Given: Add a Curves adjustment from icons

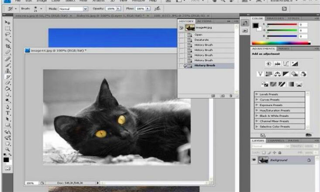Looking at the screenshot, I should click(285, 64).
